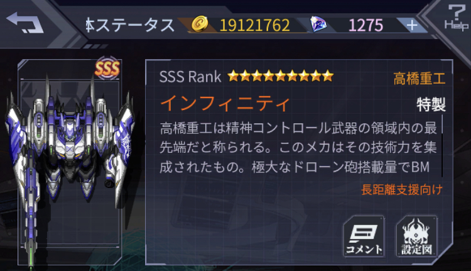
Task: Click the インフィニティ unit name
Action: 225,104
